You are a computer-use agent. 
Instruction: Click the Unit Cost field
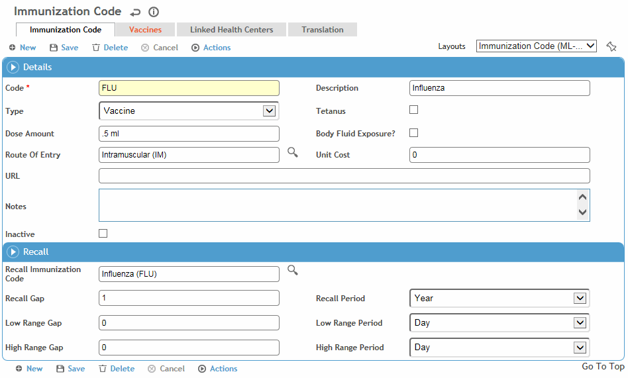tap(499, 155)
